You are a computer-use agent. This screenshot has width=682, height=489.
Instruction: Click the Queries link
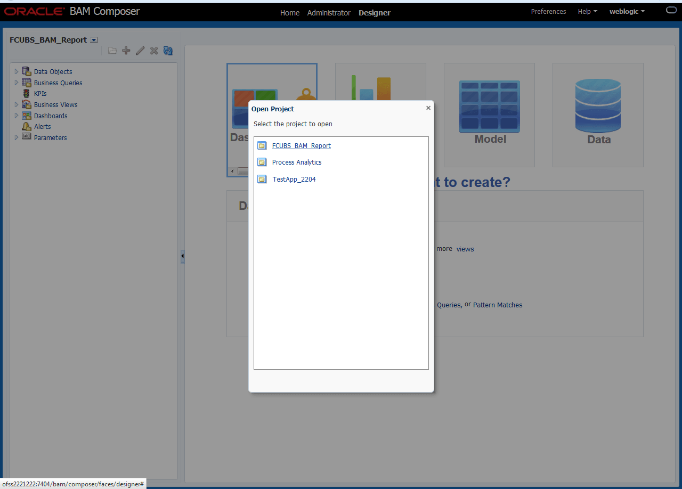tap(449, 305)
